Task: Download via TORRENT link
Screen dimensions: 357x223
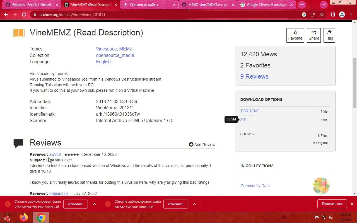Action: tap(250, 111)
